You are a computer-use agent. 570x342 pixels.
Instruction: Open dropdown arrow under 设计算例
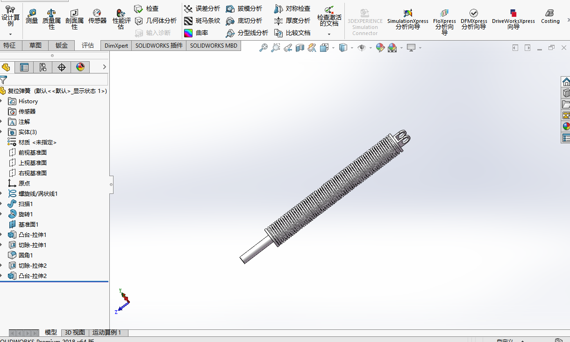[x=10, y=34]
